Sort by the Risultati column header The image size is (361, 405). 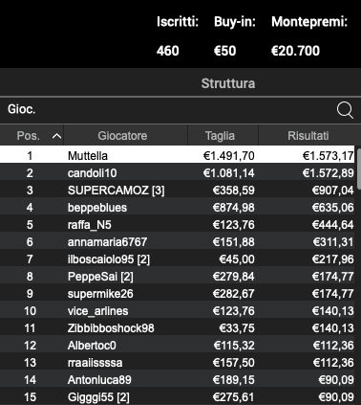pos(308,136)
